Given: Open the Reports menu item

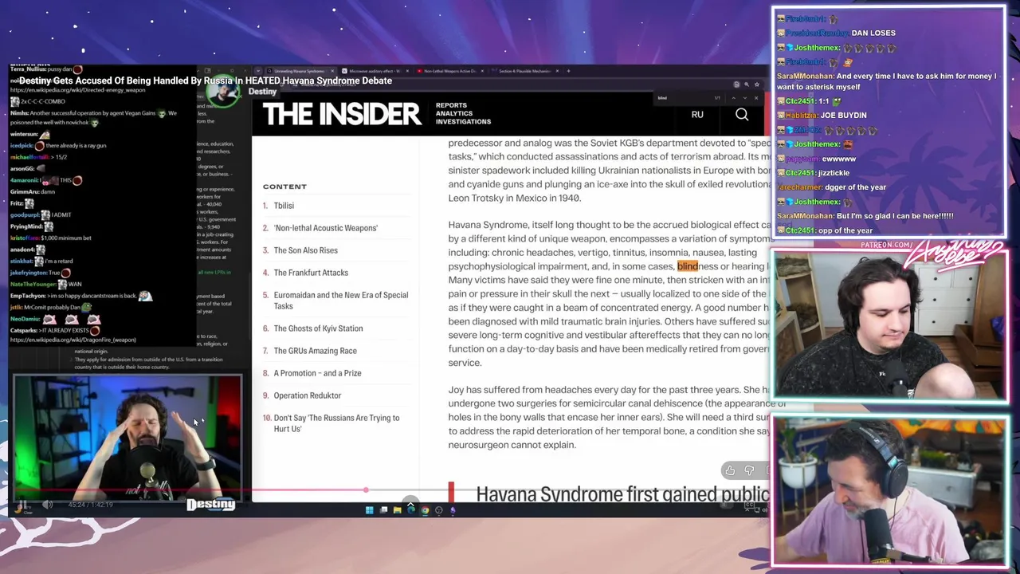Looking at the screenshot, I should [x=451, y=105].
